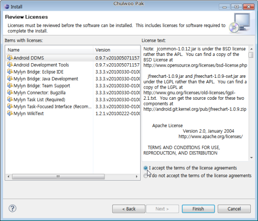This screenshot has height=221, width=258.
Task: Sort the list by Name column header
Action: [49, 50]
